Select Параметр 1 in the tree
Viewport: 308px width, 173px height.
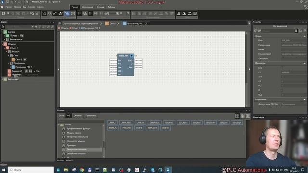tap(17, 71)
